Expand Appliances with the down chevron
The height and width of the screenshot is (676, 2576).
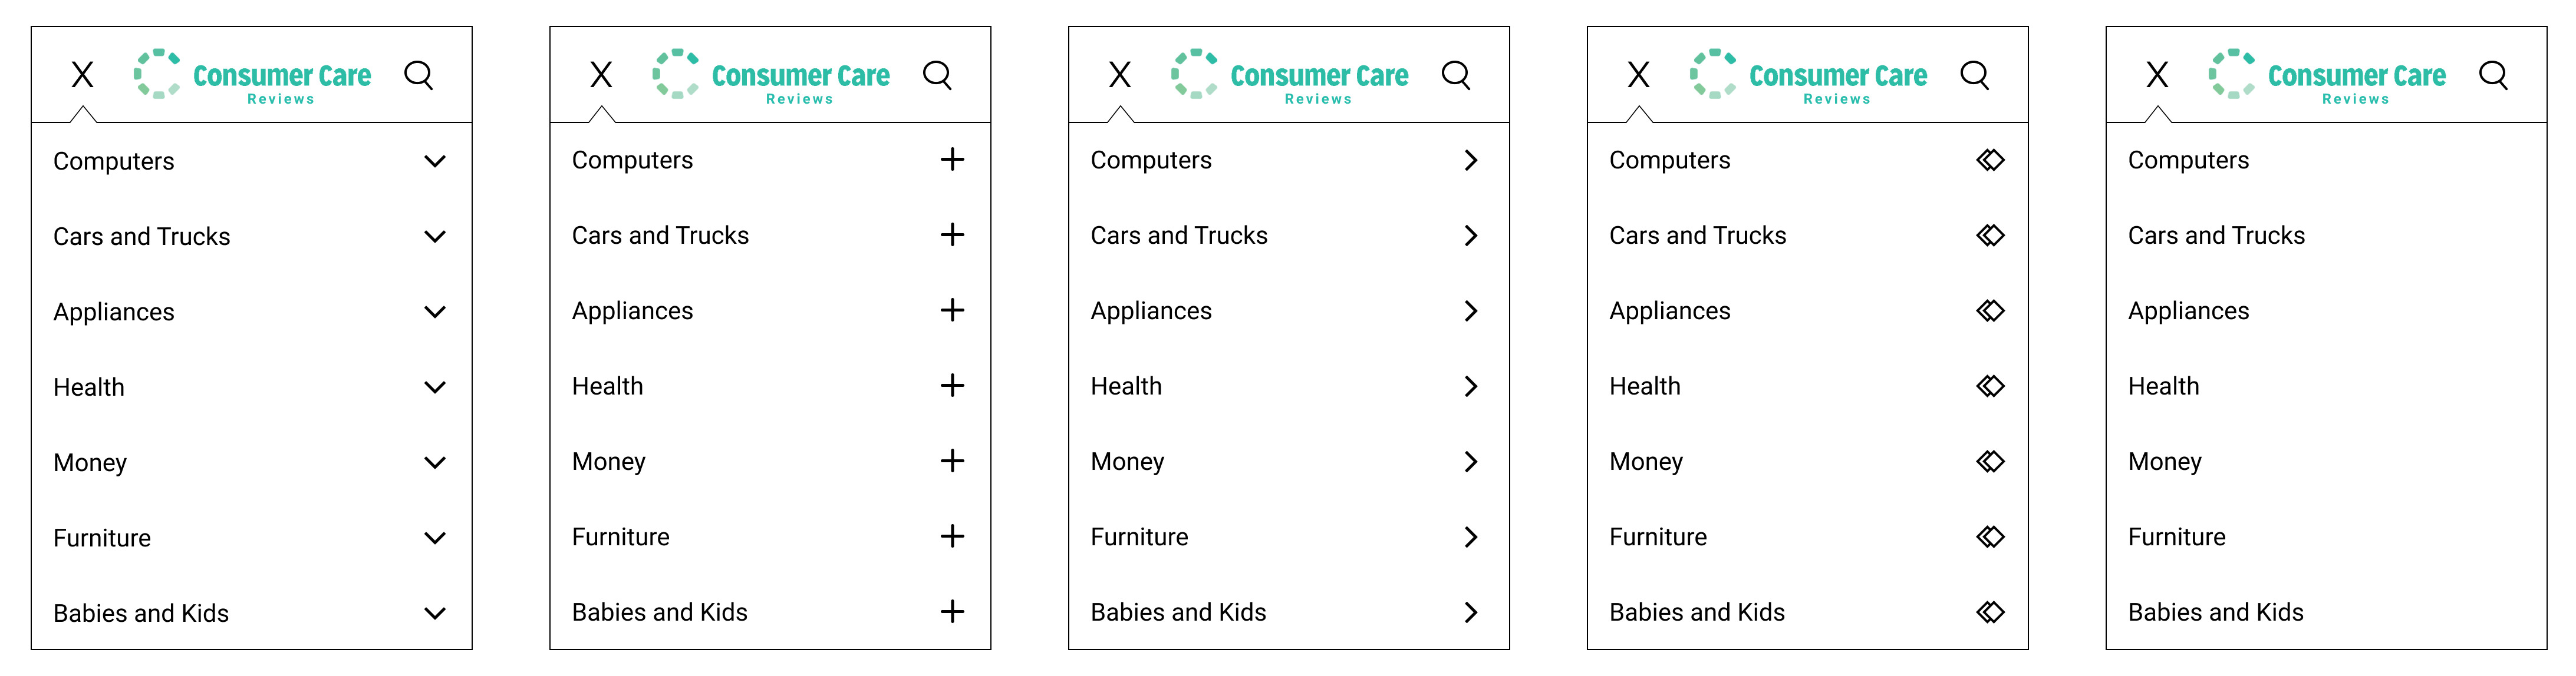[x=435, y=312]
